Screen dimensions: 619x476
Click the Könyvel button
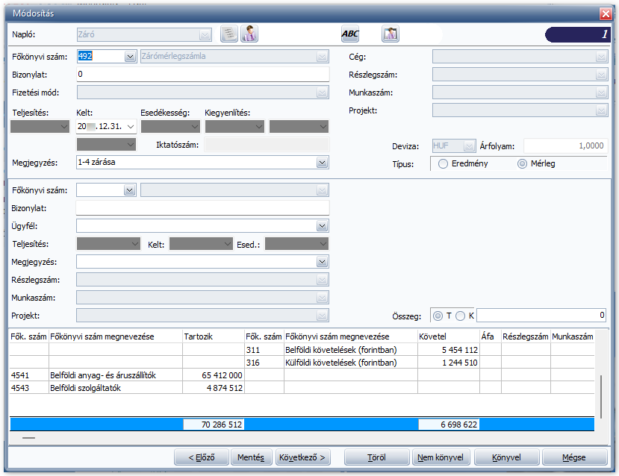(506, 457)
